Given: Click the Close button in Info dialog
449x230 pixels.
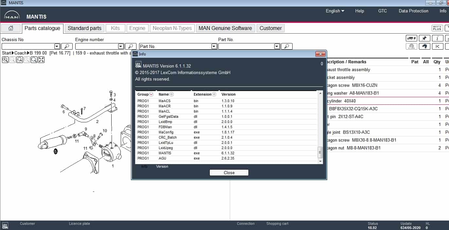Looking at the screenshot, I should tap(229, 173).
